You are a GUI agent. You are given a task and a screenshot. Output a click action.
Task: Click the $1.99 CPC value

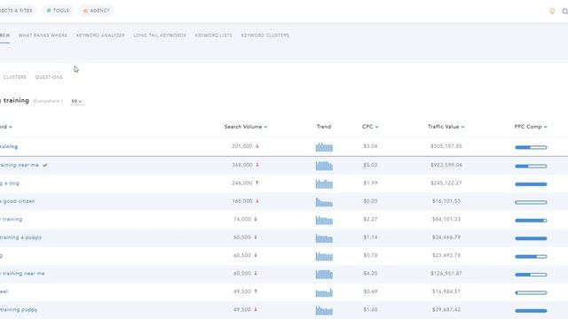(370, 183)
